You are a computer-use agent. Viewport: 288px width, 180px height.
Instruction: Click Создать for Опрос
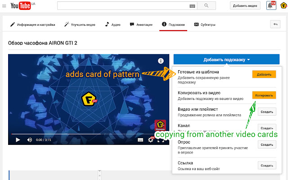coord(267,144)
